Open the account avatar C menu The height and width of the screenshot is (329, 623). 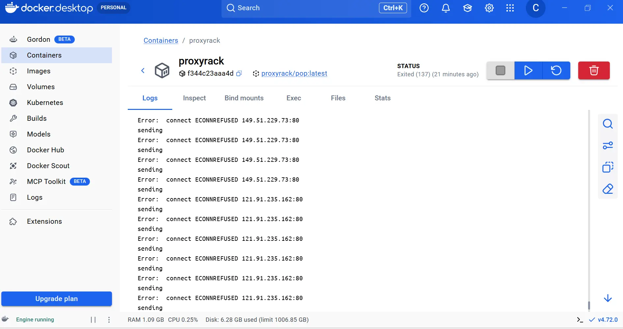536,8
